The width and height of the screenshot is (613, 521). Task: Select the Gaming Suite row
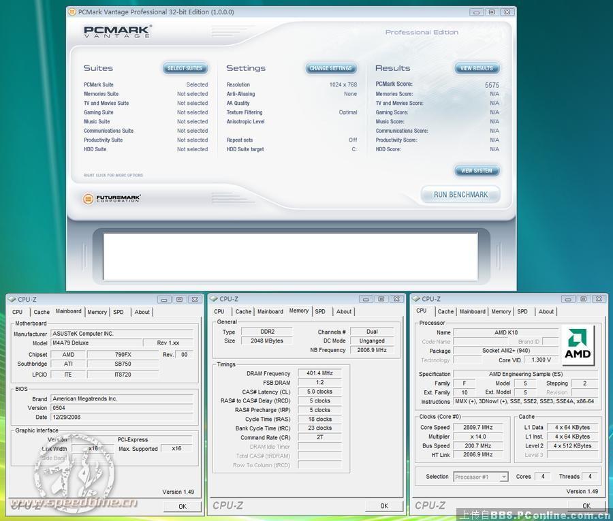tap(99, 112)
